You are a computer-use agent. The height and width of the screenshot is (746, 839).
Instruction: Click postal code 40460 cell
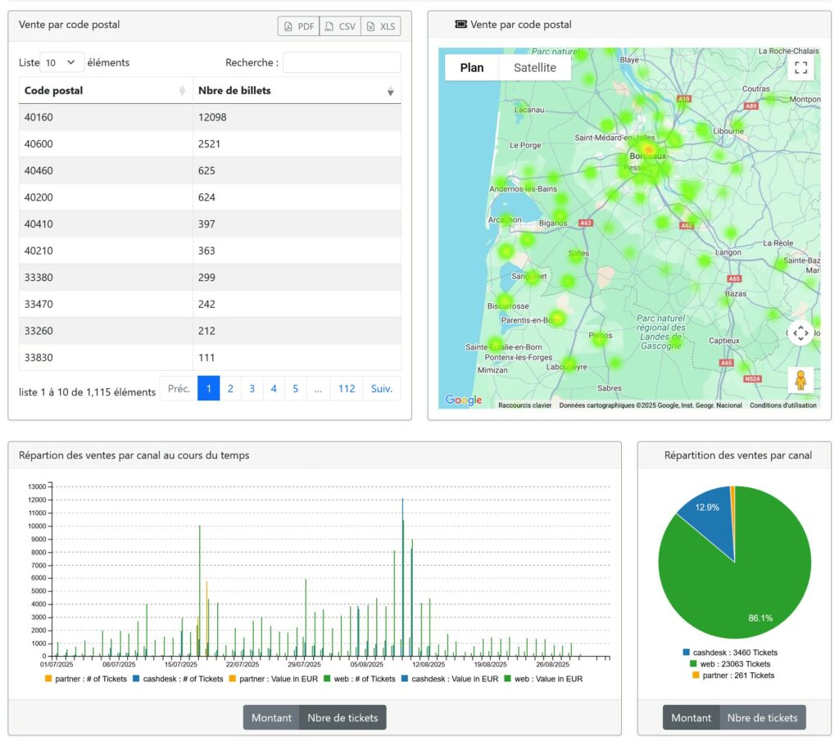click(106, 170)
